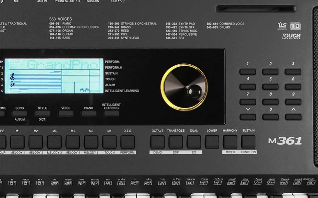Tap the percussion icon under plain sus4
318x198 pixels.
pos(297,183)
